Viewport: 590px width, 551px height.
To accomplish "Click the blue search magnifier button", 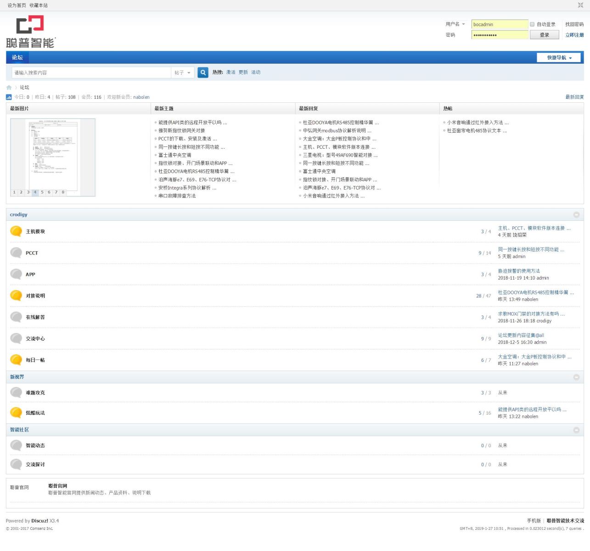I will [202, 73].
